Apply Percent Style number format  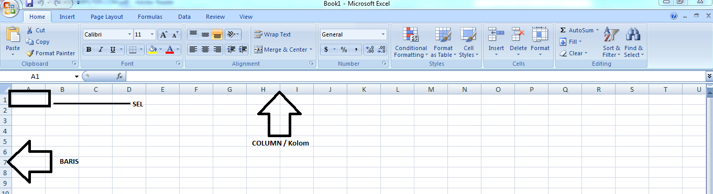click(344, 50)
